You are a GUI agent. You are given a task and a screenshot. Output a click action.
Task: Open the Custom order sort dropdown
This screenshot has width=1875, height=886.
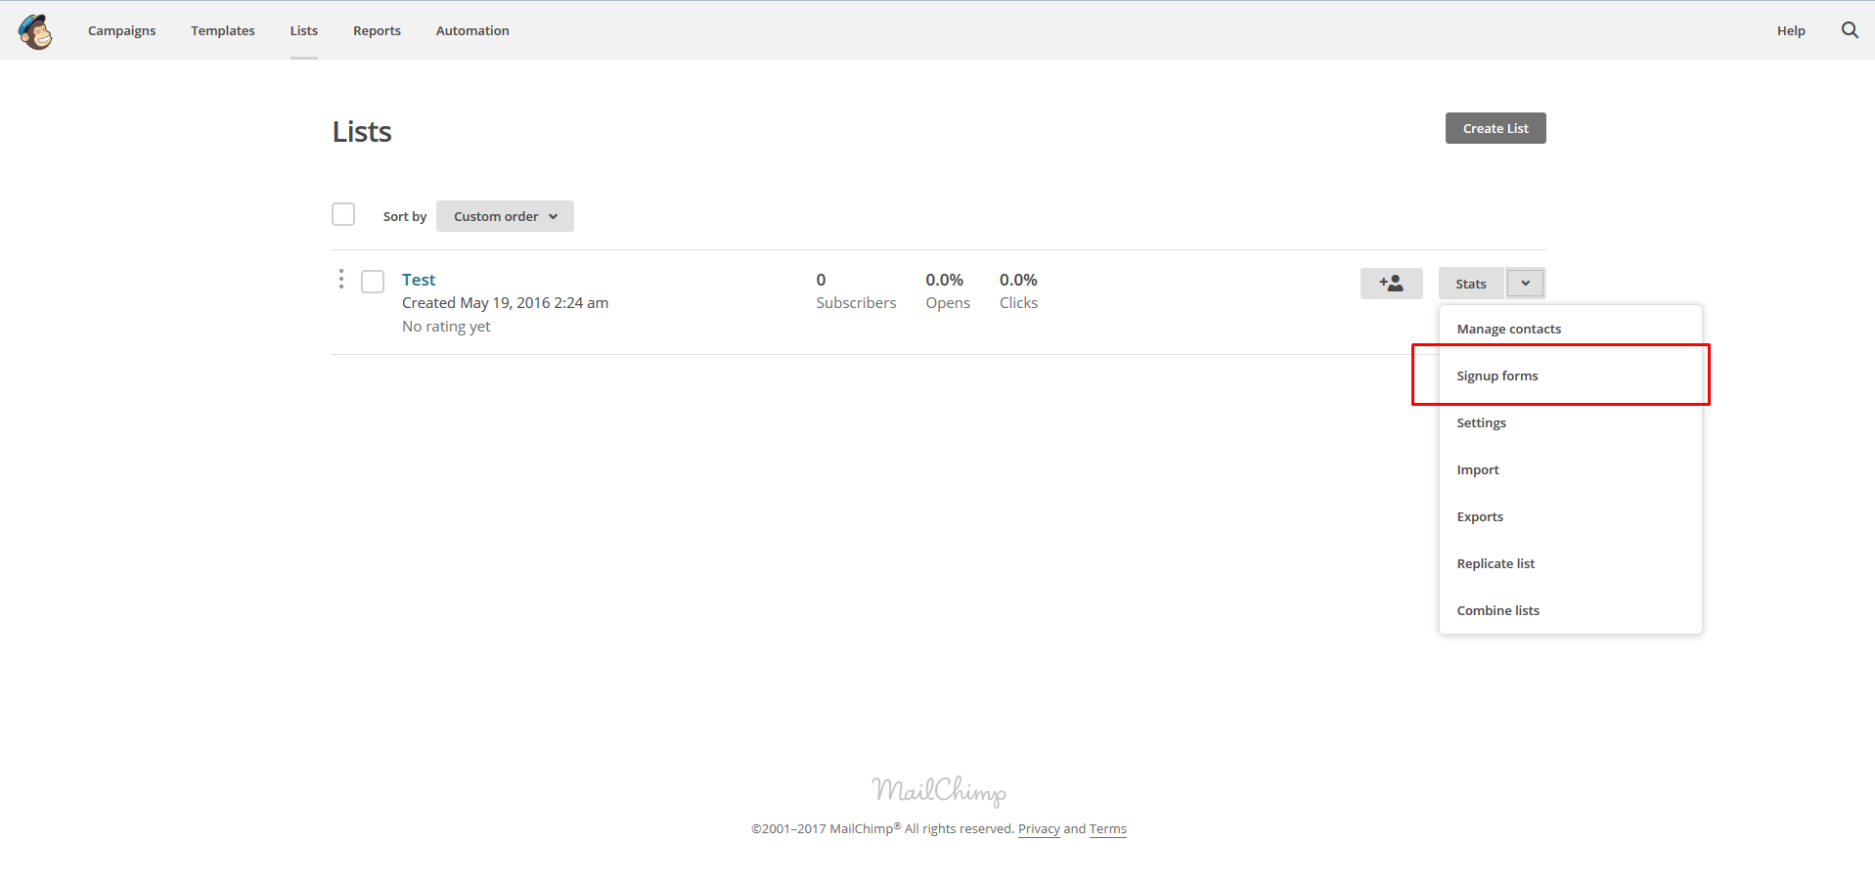pyautogui.click(x=504, y=216)
